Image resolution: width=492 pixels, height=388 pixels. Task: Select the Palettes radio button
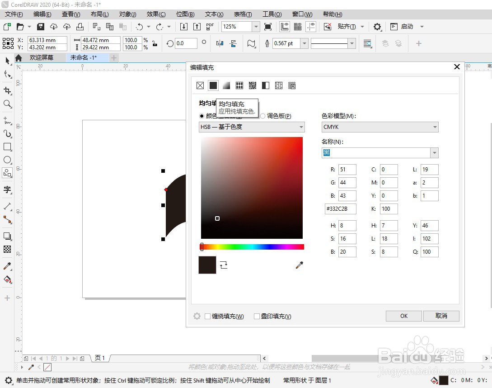coord(262,116)
